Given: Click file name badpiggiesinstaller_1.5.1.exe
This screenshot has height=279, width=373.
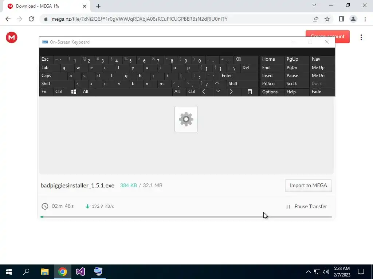Looking at the screenshot, I should coord(77,186).
